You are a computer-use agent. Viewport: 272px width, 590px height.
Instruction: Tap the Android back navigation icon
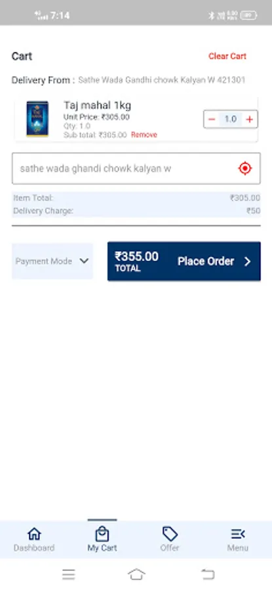207,574
